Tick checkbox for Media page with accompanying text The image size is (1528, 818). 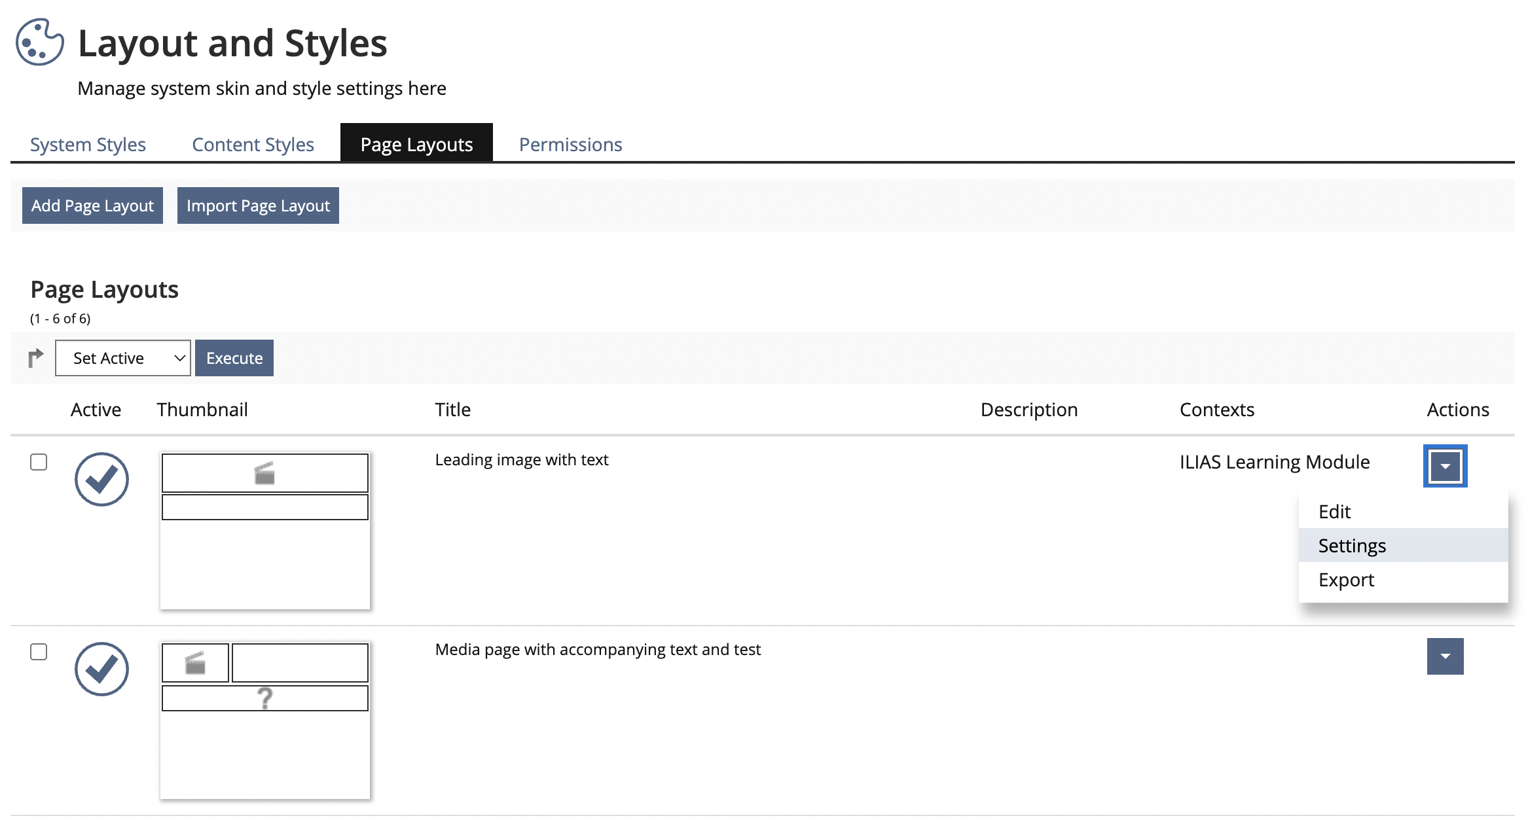click(39, 652)
